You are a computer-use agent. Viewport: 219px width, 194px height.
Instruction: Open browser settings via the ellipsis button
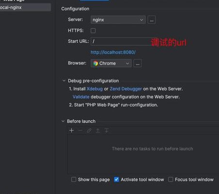point(138,63)
